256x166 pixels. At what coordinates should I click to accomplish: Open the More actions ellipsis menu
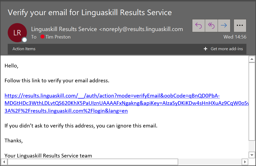coord(240,25)
